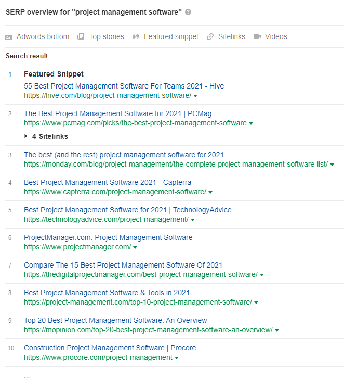
Task: Open the TechnologyAdvice result title
Action: [128, 210]
